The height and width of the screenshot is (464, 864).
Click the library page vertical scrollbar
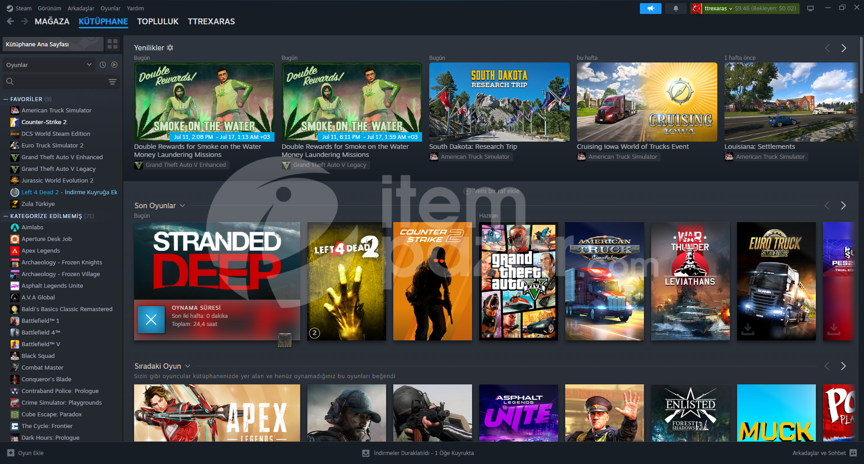coord(861,65)
